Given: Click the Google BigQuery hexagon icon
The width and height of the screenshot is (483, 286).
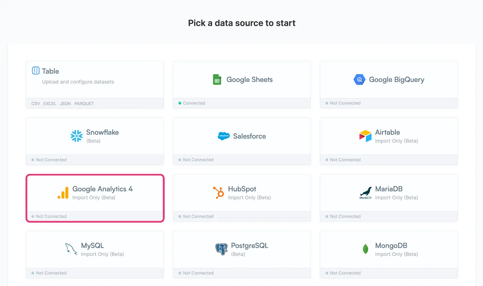Looking at the screenshot, I should (359, 79).
